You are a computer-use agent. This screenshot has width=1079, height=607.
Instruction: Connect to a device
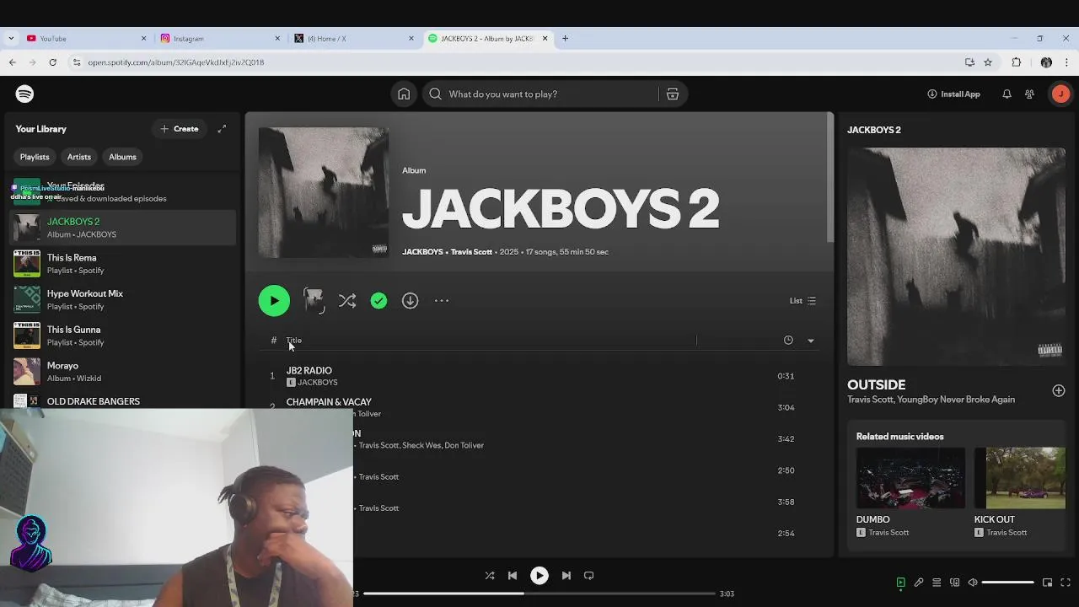[x=954, y=583]
